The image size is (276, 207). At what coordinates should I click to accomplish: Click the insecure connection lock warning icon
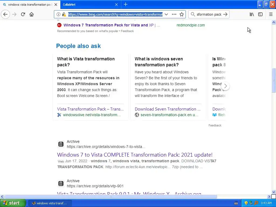(64, 14)
